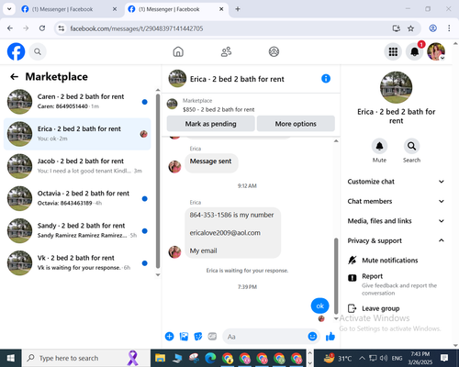Screen dimensions: 459x367
Task: Open Windows action center notifications icon
Action: pos(444,358)
